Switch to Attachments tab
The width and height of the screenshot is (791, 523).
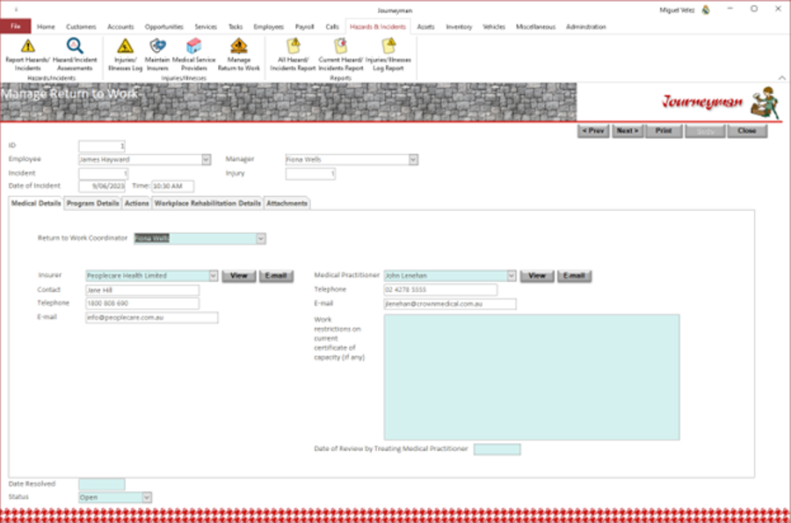click(287, 203)
